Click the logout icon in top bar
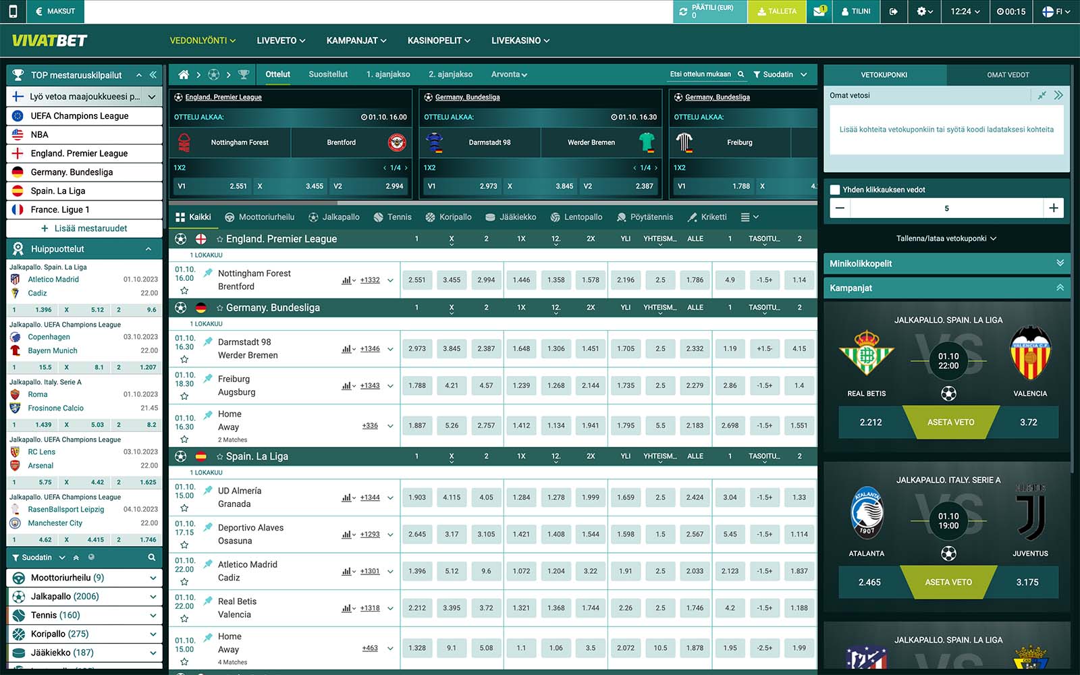The width and height of the screenshot is (1080, 675). 893,11
